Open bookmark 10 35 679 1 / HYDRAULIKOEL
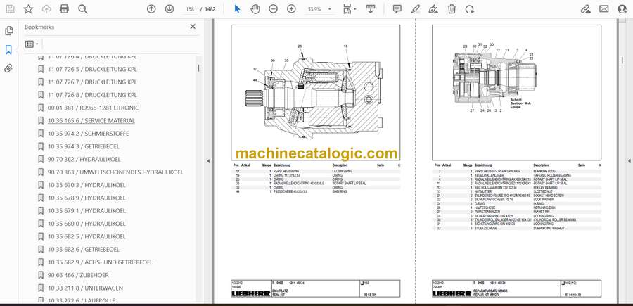The height and width of the screenshot is (306, 633). coord(87,211)
